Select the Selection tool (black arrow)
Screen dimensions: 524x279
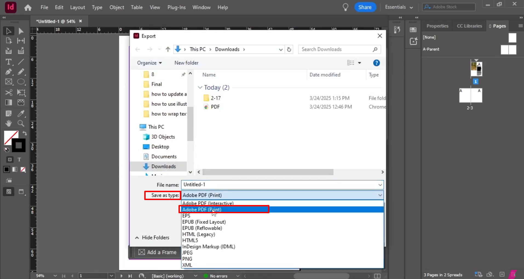(x=8, y=31)
